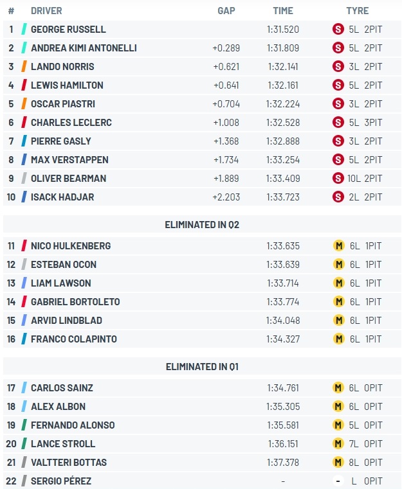The width and height of the screenshot is (402, 489).
Task: Click the soft tyre icon for George Russell
Action: (x=338, y=29)
